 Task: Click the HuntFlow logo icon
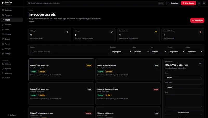point(3,3)
